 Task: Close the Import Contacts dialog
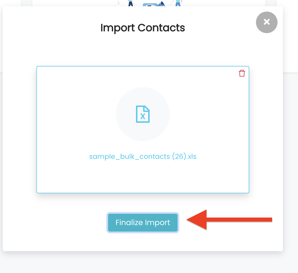(266, 22)
